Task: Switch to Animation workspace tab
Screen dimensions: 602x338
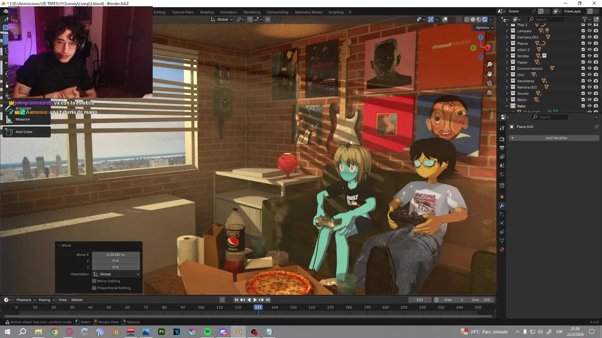Action: click(229, 12)
